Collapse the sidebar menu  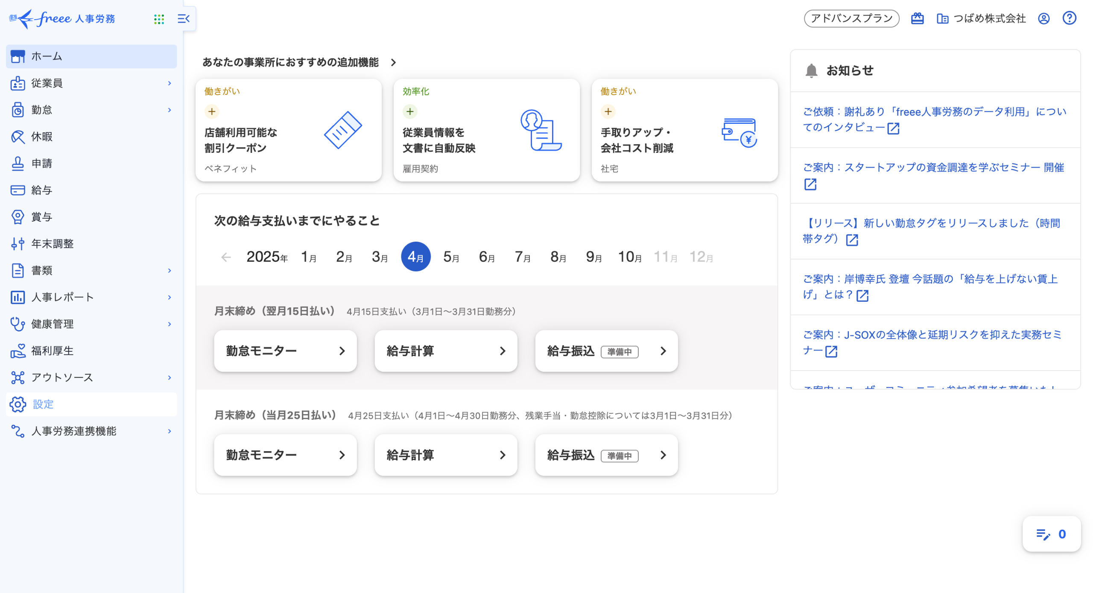pyautogui.click(x=184, y=19)
